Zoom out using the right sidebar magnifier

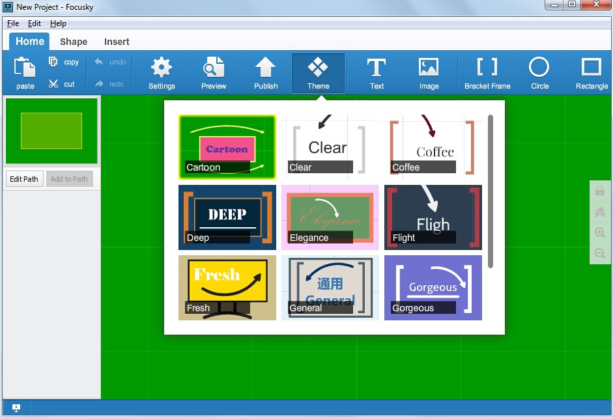(599, 253)
